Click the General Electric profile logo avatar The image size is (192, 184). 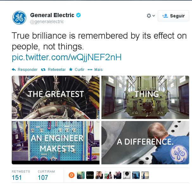coord(19,18)
